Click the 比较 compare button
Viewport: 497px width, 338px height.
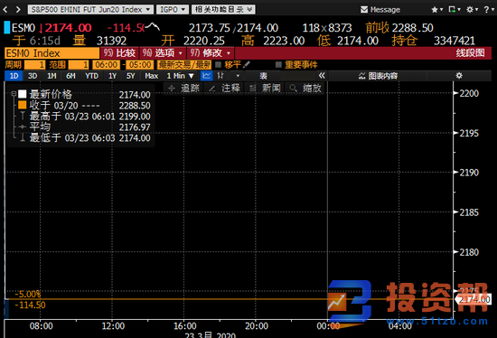coord(119,53)
